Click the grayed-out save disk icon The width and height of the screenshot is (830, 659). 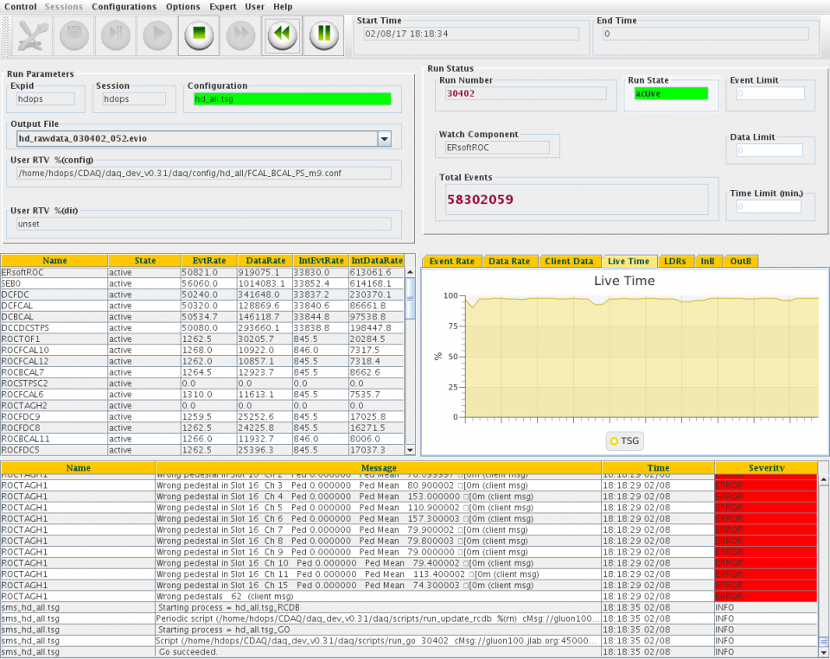(x=73, y=35)
